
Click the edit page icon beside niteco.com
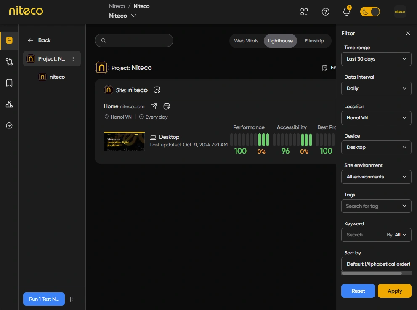[167, 106]
